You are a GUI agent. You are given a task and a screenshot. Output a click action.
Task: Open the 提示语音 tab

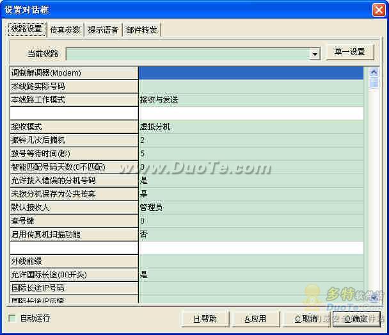point(103,30)
